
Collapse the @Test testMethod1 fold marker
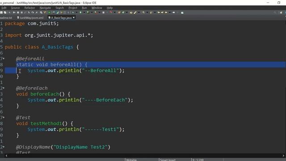pos(4,117)
